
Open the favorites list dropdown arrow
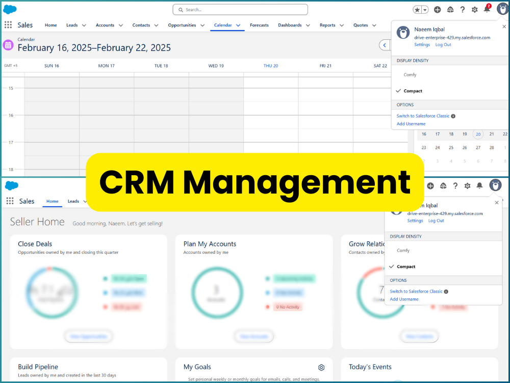pyautogui.click(x=425, y=10)
